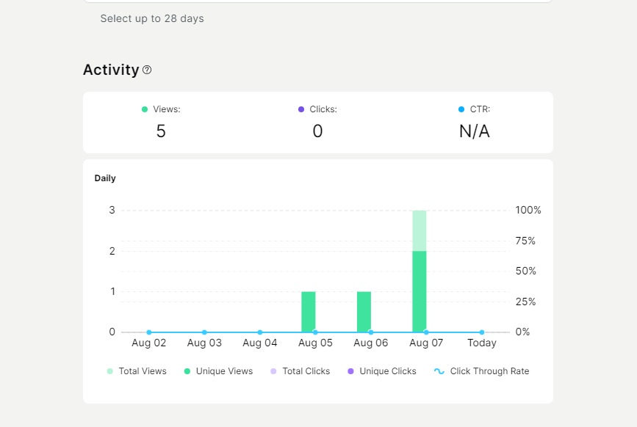The width and height of the screenshot is (637, 427).
Task: Hide the Total Clicks series via legend
Action: click(x=300, y=371)
